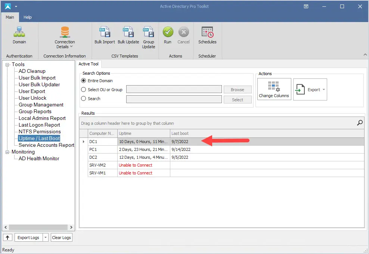Collapse the Tools tree node
Screen dimensions: 369x254
click(x=7, y=65)
